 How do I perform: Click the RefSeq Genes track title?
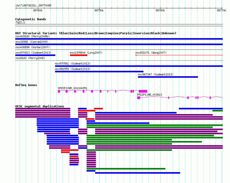tap(26, 85)
